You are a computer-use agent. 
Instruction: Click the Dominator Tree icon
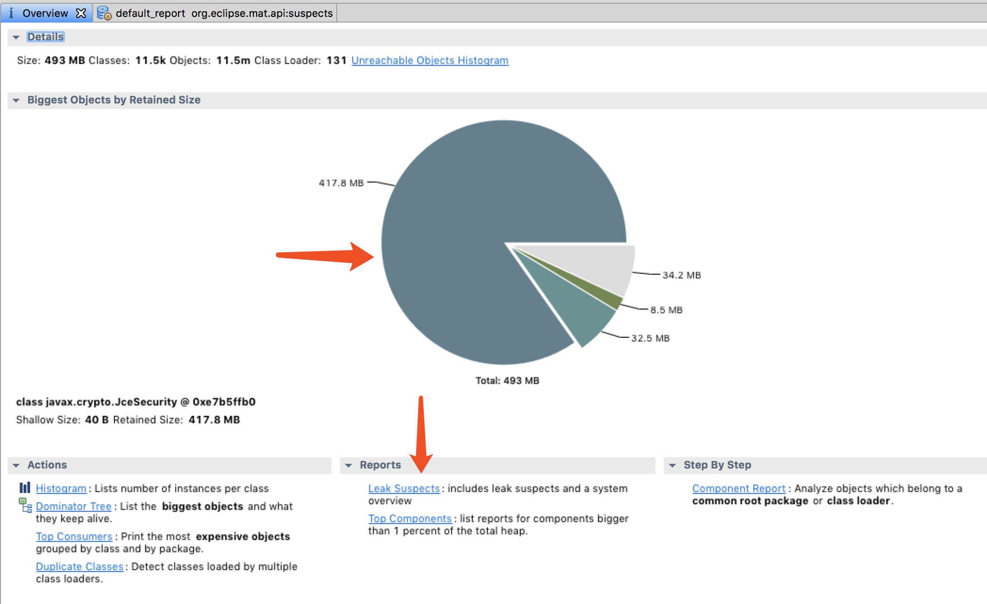[x=25, y=505]
